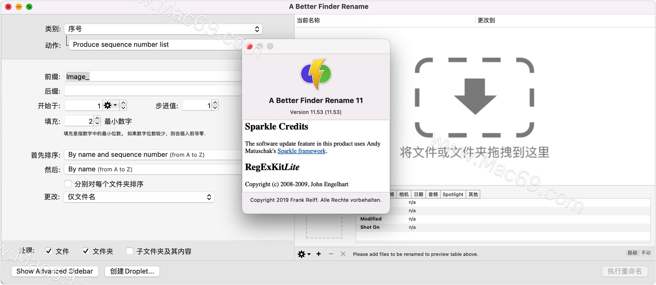Switch to 自动 preview mode

coord(632,253)
